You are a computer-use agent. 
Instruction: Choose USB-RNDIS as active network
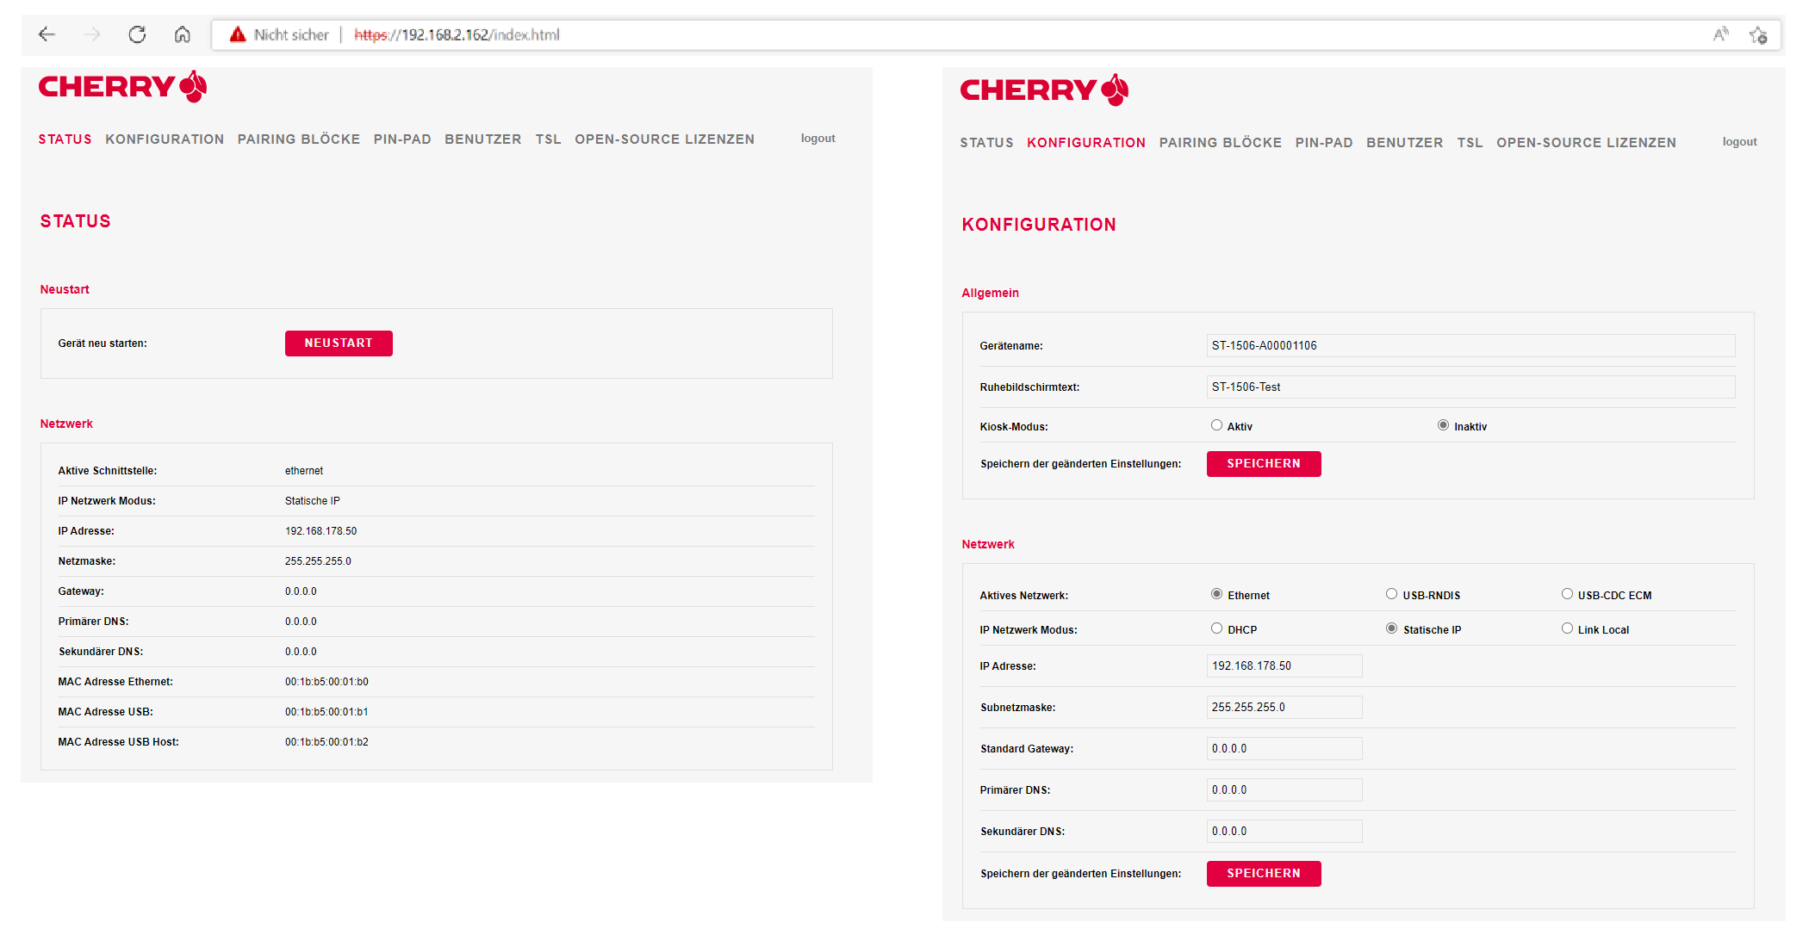click(x=1391, y=594)
